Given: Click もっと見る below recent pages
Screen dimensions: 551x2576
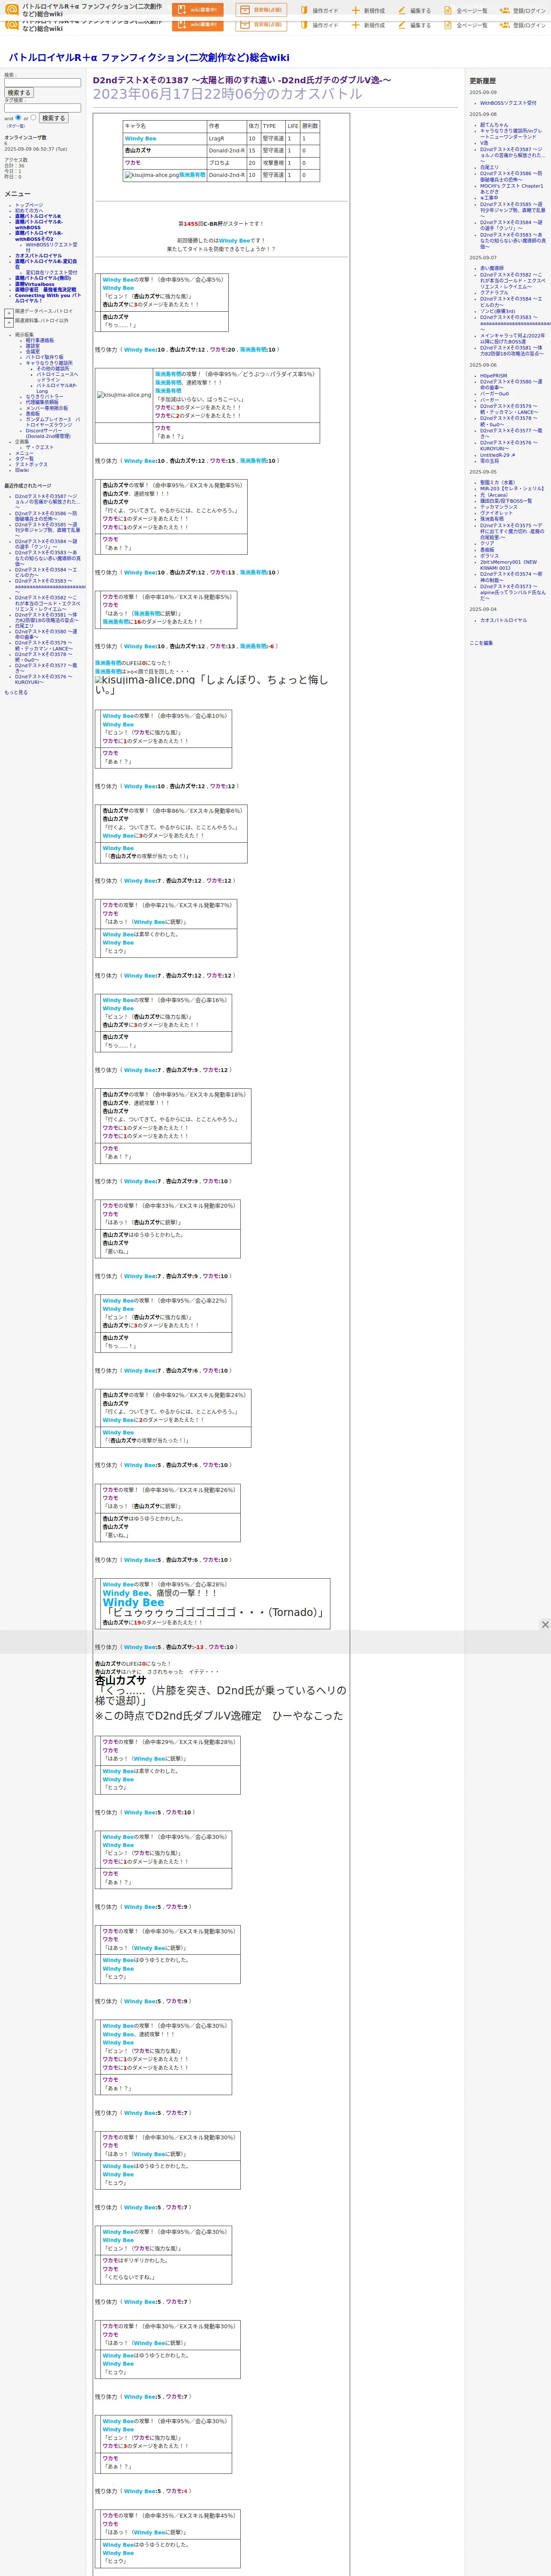Looking at the screenshot, I should (16, 692).
